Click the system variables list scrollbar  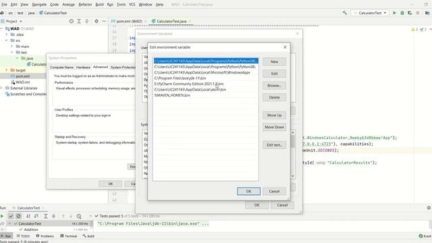(x=293, y=155)
